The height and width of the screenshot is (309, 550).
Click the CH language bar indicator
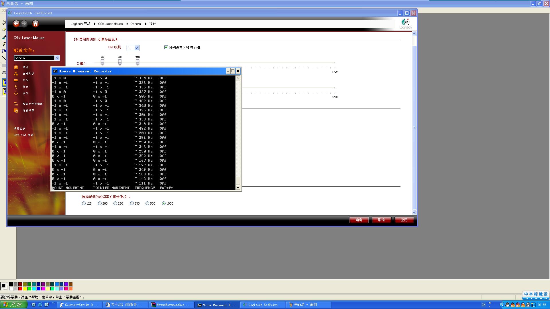click(x=484, y=305)
